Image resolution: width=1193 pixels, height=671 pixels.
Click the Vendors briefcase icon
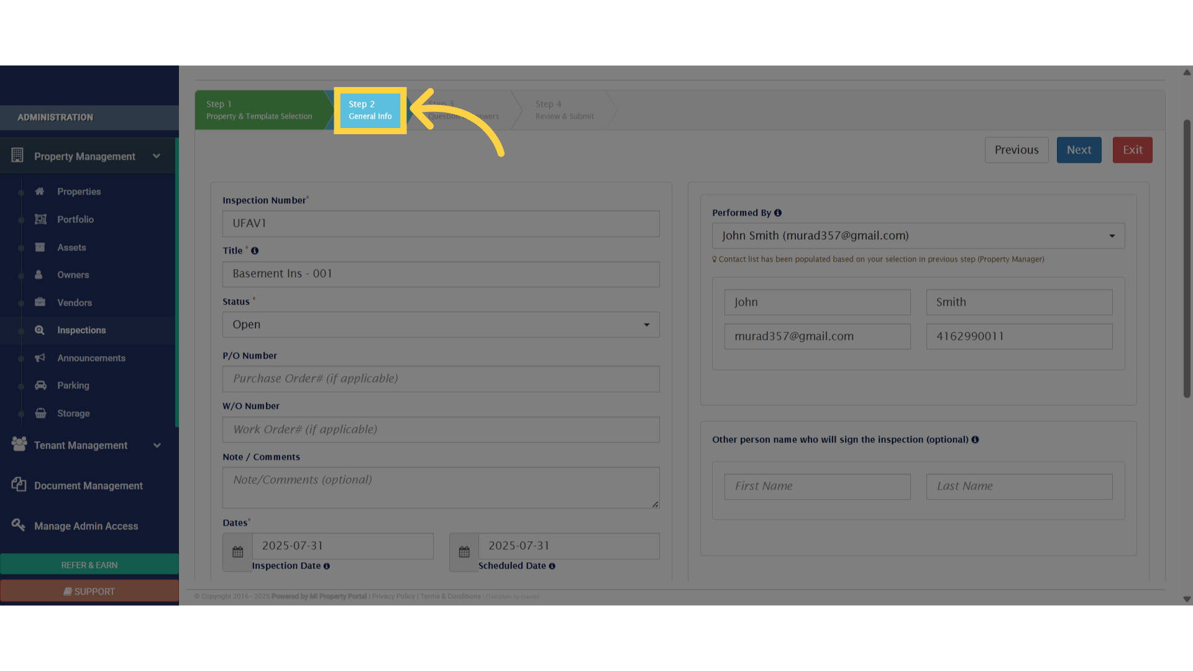click(x=40, y=302)
